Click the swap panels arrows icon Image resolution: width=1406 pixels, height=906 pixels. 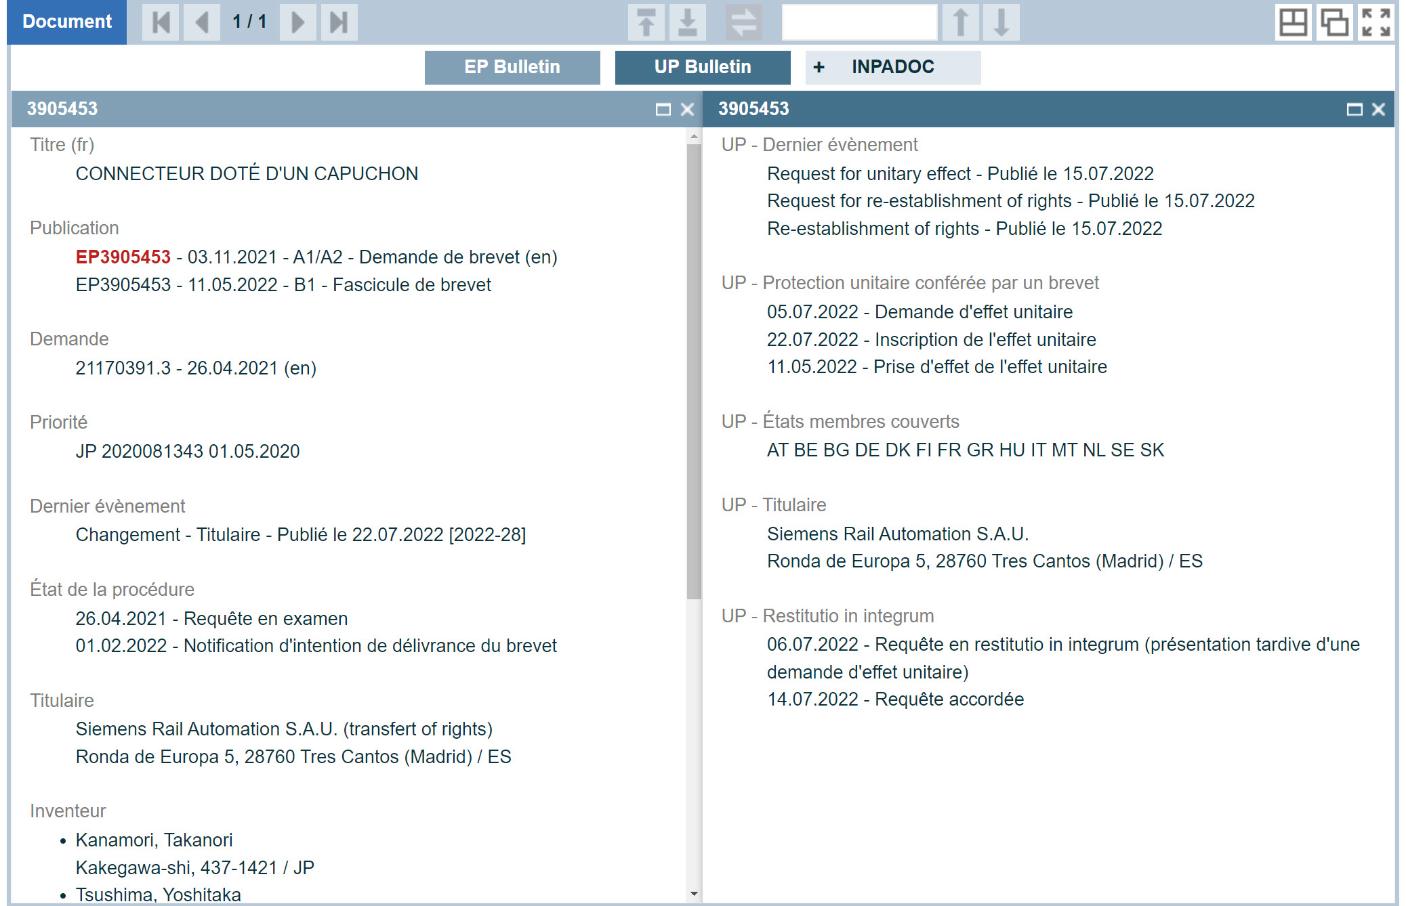click(743, 22)
